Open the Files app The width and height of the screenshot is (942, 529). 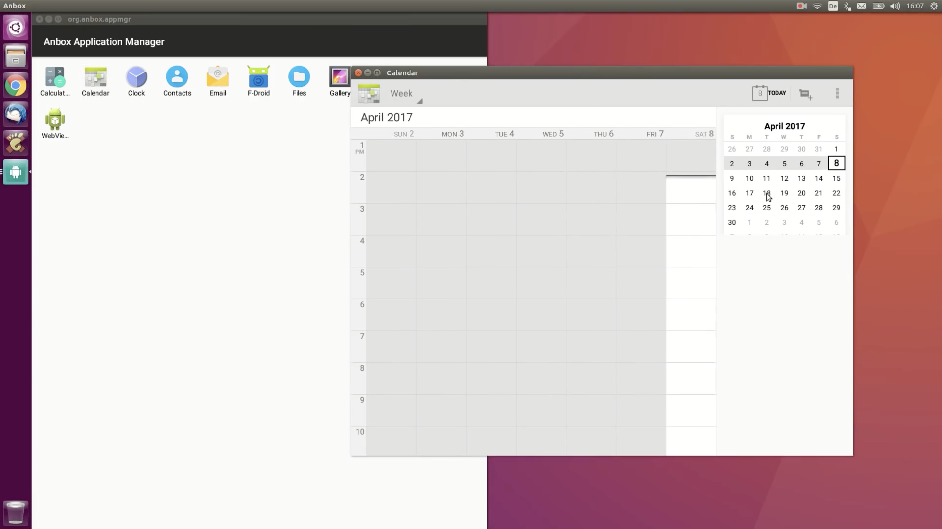[299, 81]
